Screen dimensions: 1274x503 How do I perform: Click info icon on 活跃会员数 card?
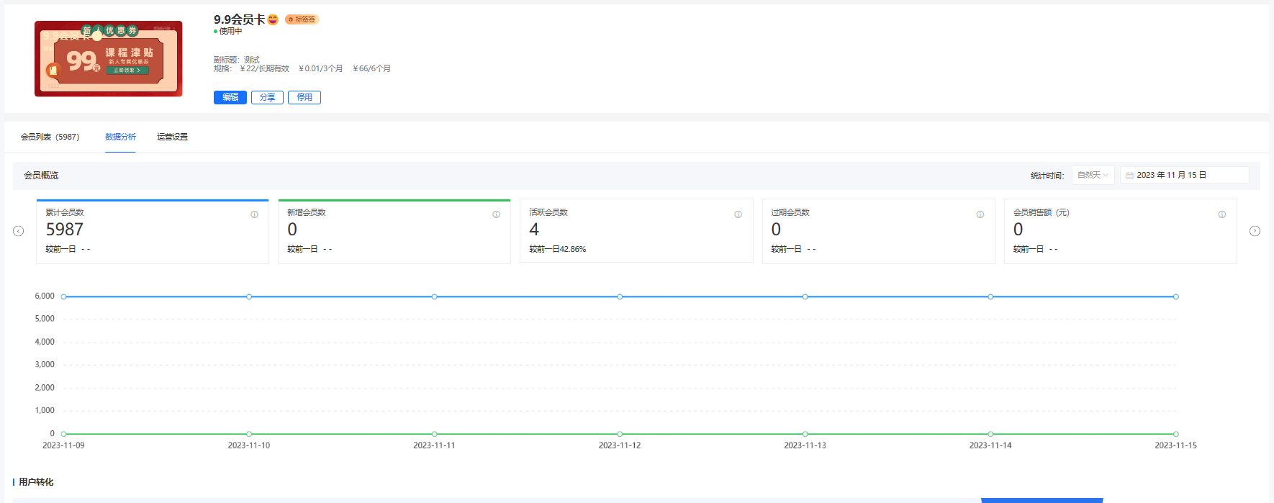coord(738,214)
